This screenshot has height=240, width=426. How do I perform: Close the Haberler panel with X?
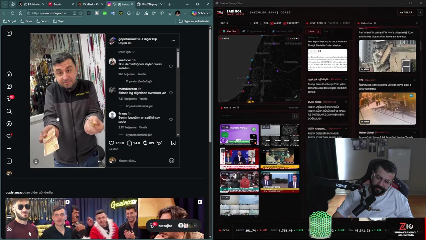pos(417,23)
